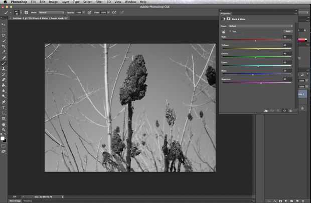Switch to the Mini Bridge tab

tap(15, 201)
